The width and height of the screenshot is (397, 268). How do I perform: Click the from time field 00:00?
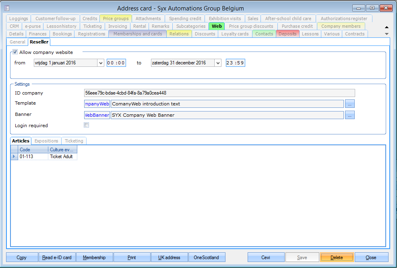click(116, 63)
